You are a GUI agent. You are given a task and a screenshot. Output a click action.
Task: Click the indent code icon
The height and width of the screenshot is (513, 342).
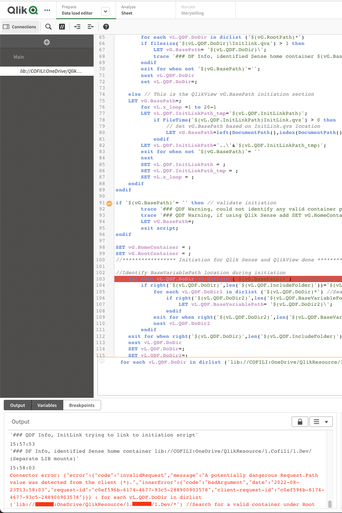pos(77,27)
